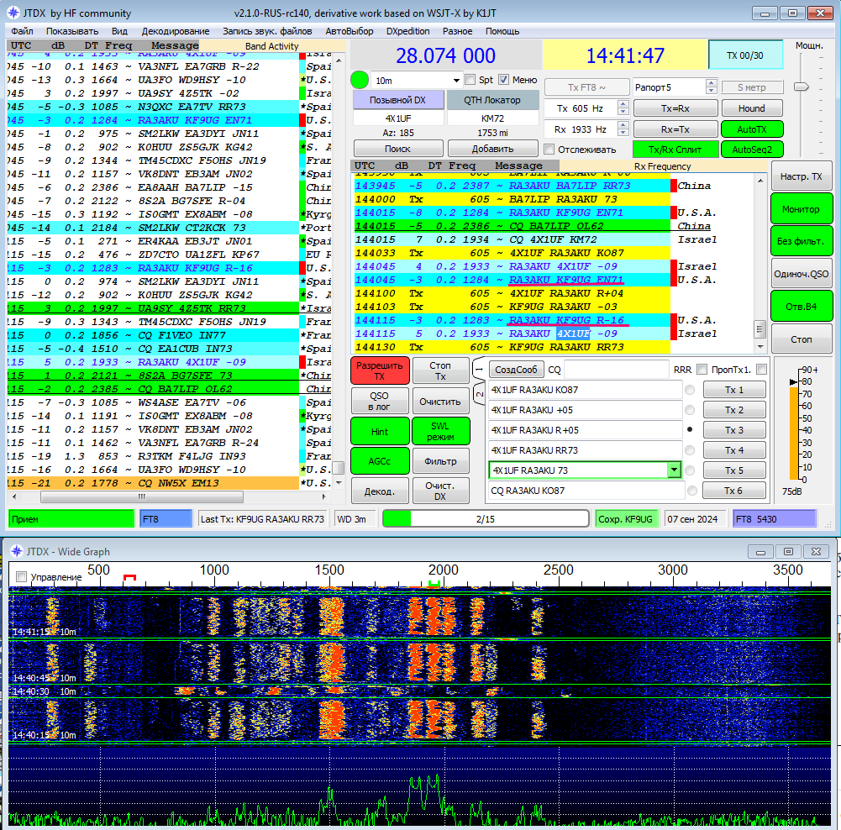This screenshot has width=841, height=830.
Task: Click the СоздСооб button
Action: [x=516, y=370]
